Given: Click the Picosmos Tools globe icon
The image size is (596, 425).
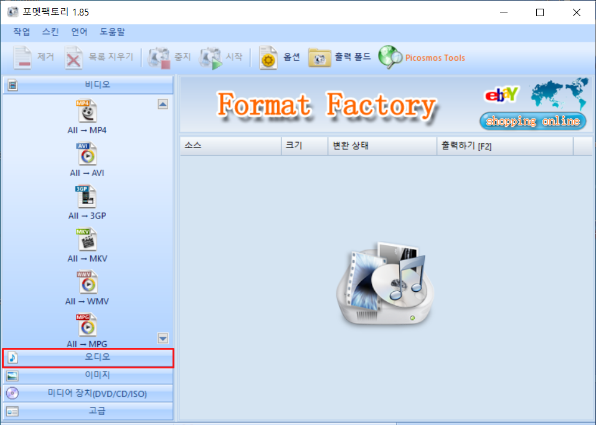Looking at the screenshot, I should coord(390,57).
